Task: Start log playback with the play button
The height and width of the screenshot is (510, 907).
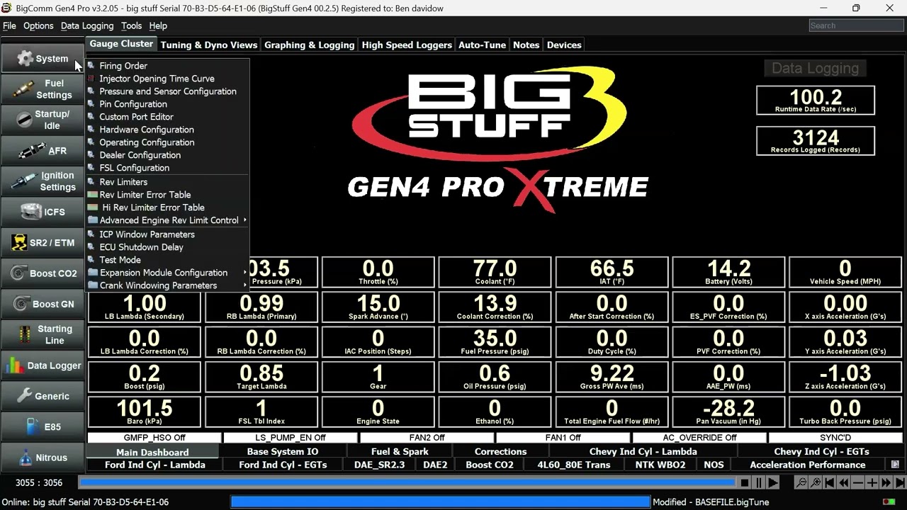Action: coord(772,483)
